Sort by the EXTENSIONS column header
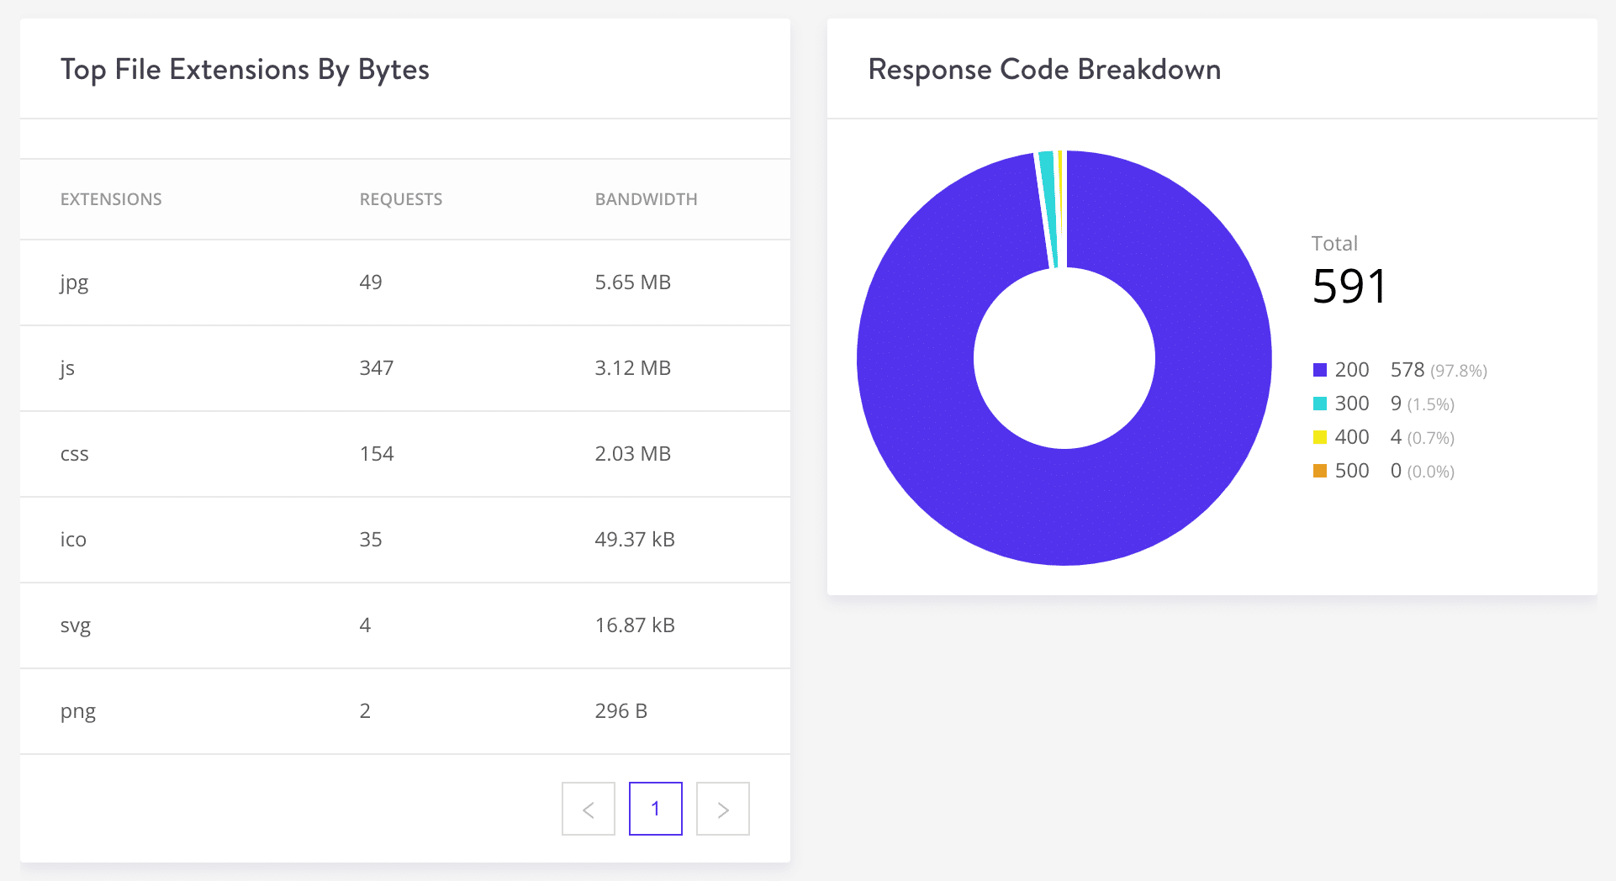This screenshot has height=881, width=1616. [x=111, y=199]
